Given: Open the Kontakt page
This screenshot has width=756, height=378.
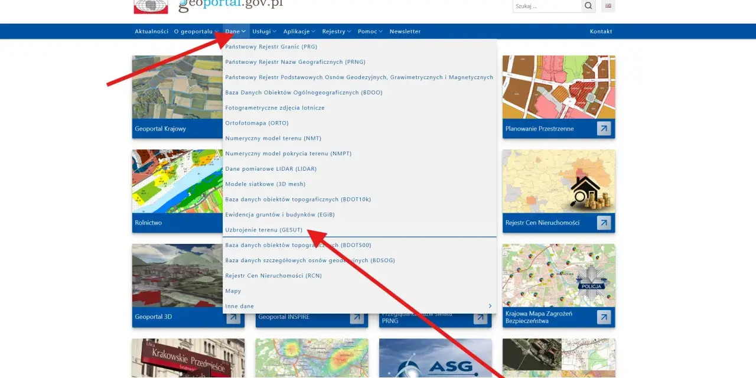Looking at the screenshot, I should (601, 31).
